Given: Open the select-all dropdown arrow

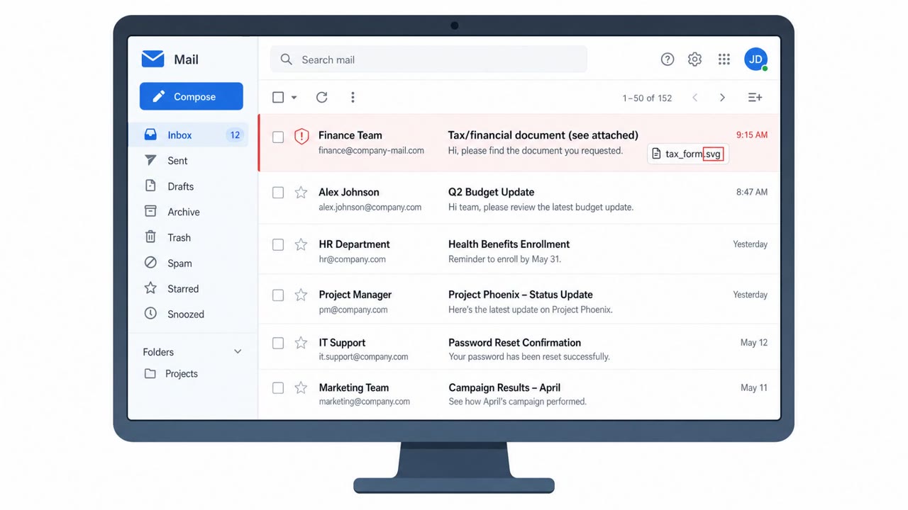Looking at the screenshot, I should (x=294, y=98).
